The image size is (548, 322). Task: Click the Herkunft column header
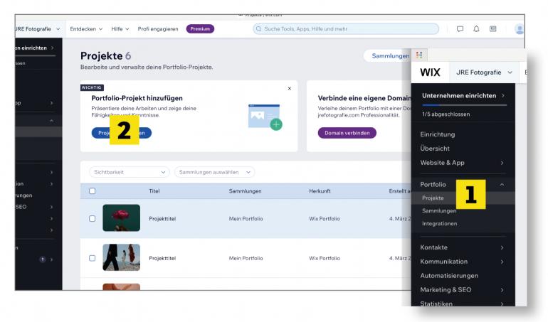[320, 191]
